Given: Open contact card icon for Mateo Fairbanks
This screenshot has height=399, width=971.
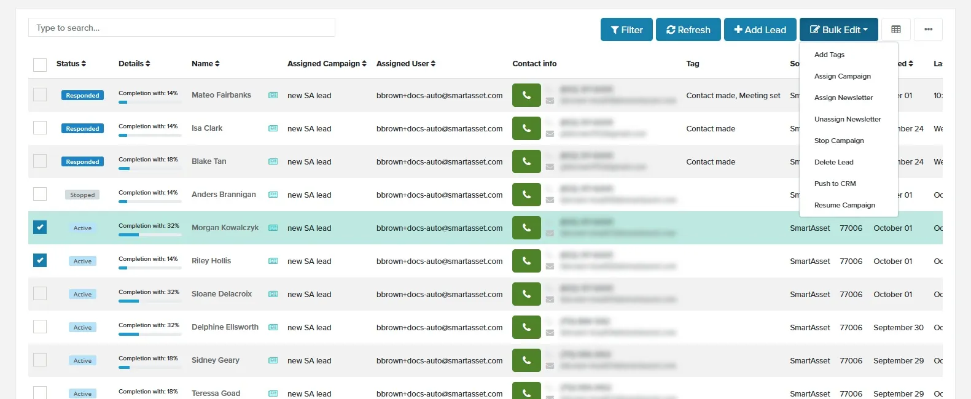Looking at the screenshot, I should (273, 95).
